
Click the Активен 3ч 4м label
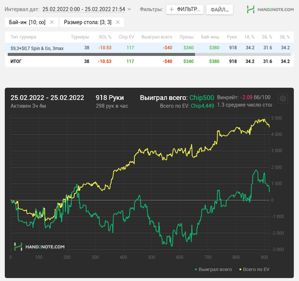(28, 106)
